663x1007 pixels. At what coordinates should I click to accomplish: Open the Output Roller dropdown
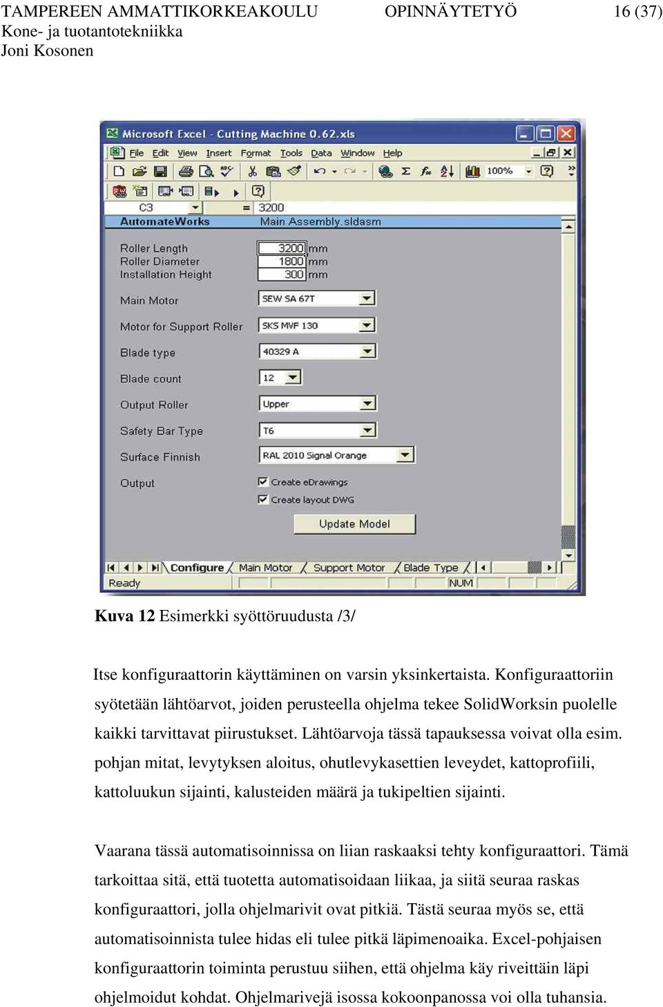(368, 403)
